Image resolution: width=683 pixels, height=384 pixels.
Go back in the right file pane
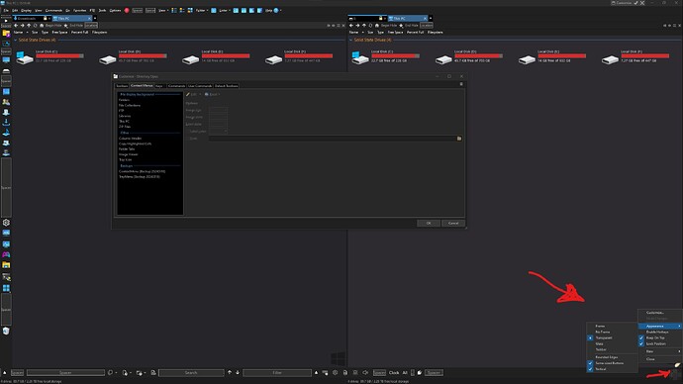[351, 26]
